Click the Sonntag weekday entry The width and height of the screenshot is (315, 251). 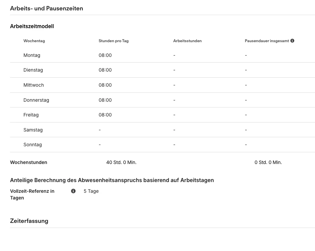point(32,145)
